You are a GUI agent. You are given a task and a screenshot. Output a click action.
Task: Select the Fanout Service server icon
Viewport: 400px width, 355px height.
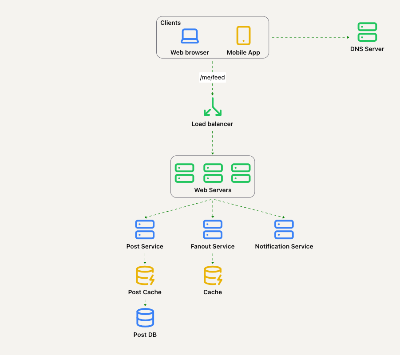point(213,229)
